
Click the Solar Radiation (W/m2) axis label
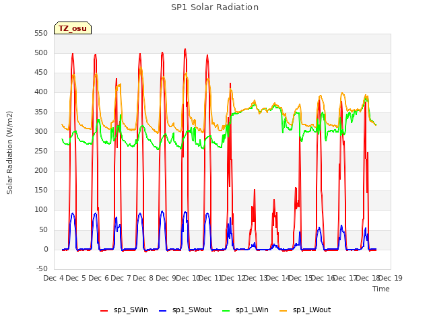pyautogui.click(x=9, y=153)
